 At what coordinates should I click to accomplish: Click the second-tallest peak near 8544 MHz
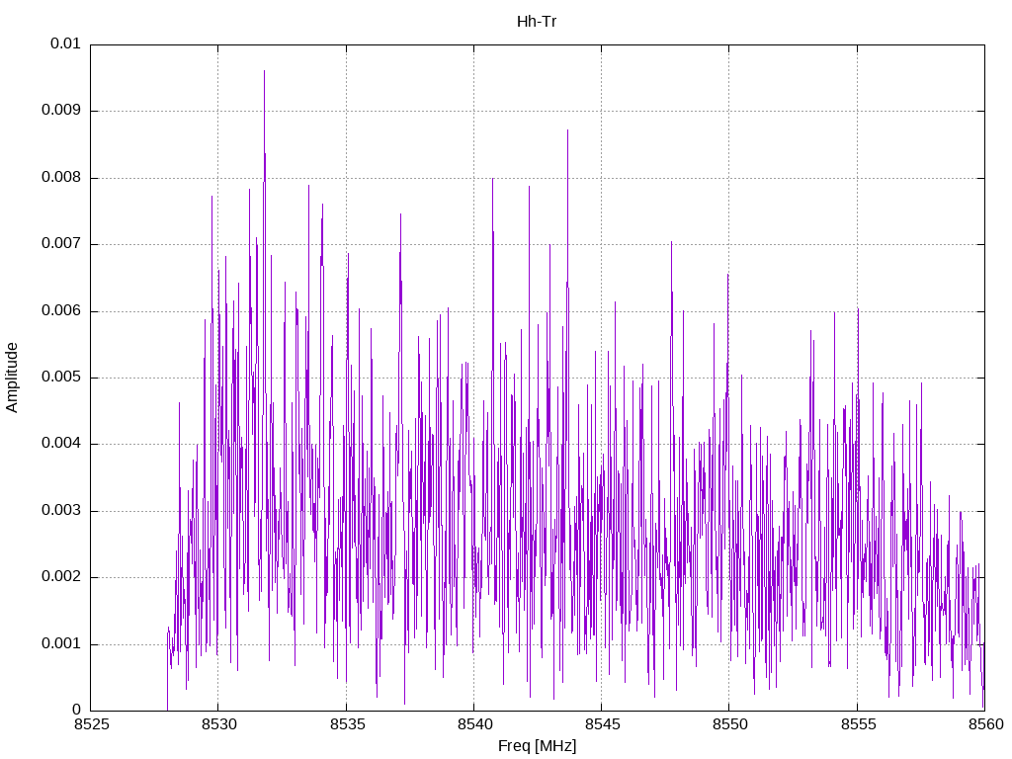click(567, 131)
